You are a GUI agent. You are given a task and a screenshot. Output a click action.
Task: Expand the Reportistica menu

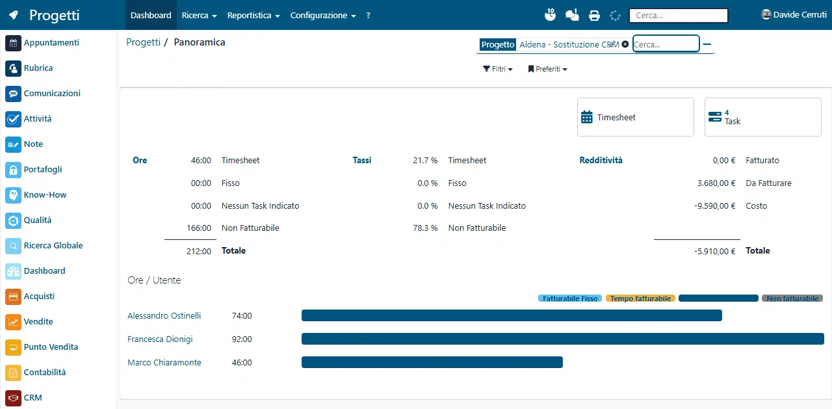pos(253,15)
